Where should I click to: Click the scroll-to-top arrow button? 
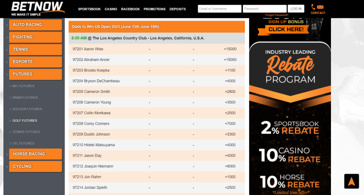click(351, 181)
